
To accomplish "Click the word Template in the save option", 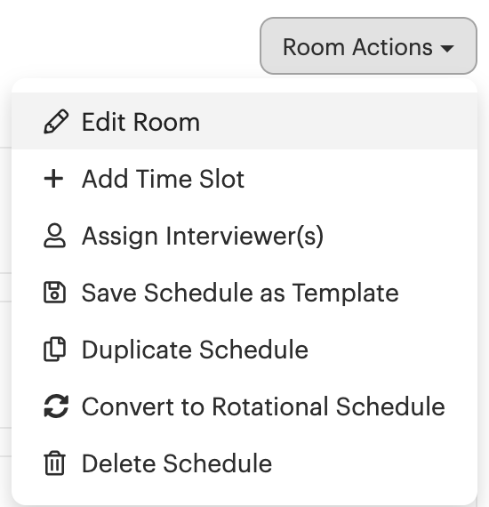I will tap(345, 294).
